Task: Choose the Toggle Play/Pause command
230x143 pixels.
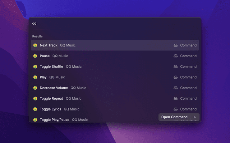Action: point(54,120)
